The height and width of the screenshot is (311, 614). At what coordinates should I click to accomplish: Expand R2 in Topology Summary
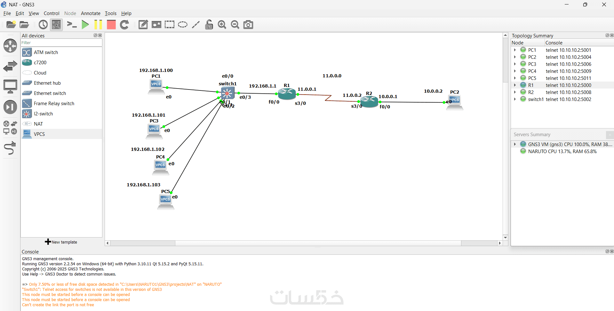(x=515, y=92)
